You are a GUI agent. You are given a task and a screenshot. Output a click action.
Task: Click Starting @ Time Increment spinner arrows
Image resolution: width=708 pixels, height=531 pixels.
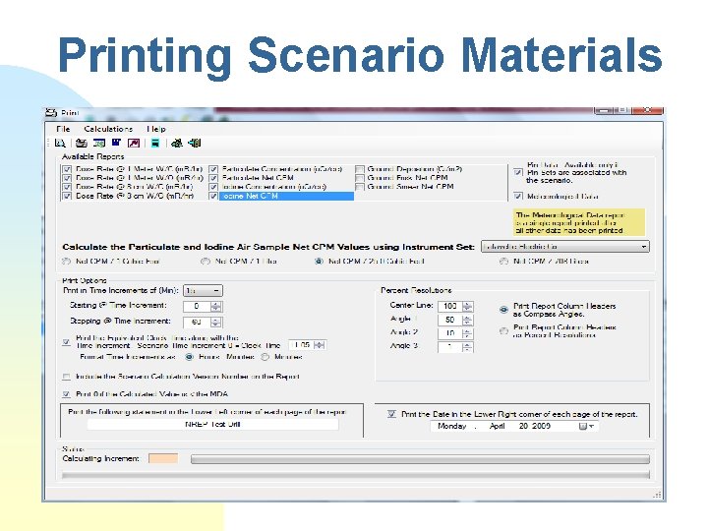pyautogui.click(x=216, y=306)
